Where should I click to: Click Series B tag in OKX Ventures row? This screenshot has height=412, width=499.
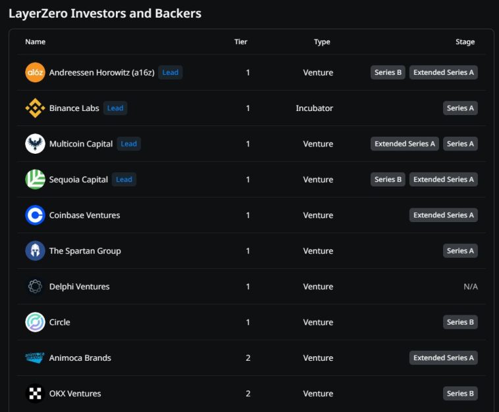click(x=460, y=394)
